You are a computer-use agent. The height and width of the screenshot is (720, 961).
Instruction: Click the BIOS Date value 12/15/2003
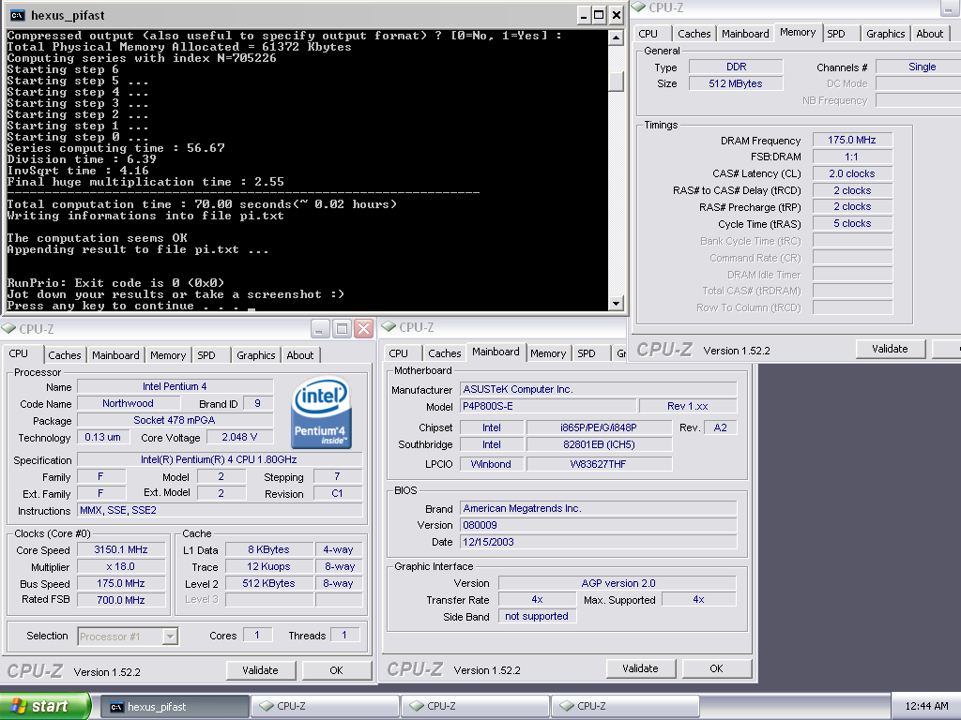(x=598, y=542)
